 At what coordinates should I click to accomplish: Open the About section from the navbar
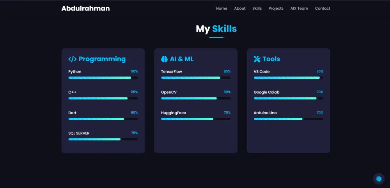tap(240, 9)
